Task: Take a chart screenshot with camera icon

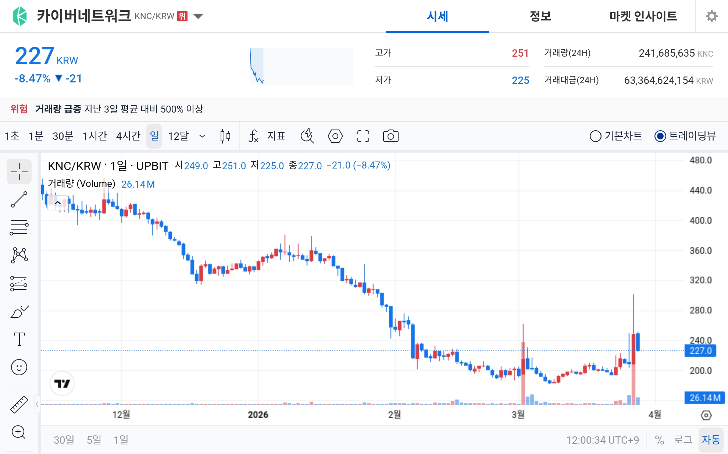Action: pos(391,136)
